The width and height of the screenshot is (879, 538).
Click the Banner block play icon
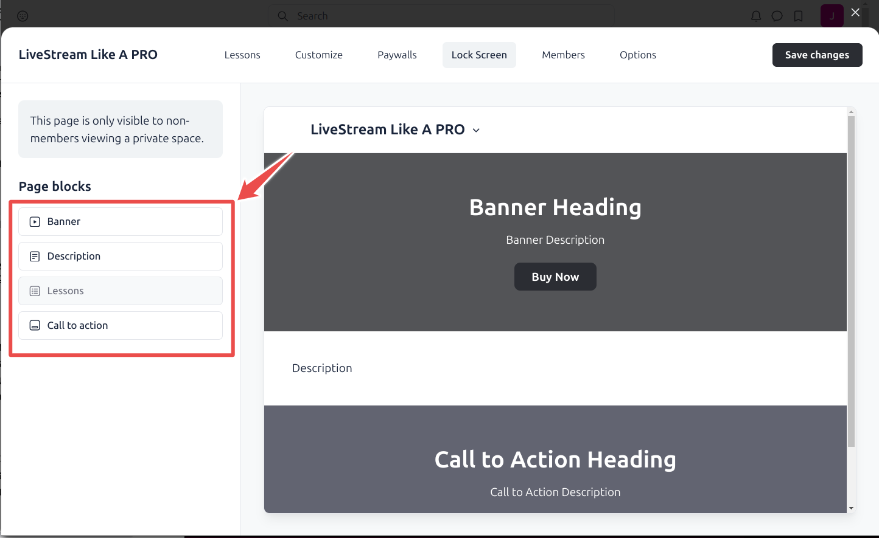click(x=35, y=222)
